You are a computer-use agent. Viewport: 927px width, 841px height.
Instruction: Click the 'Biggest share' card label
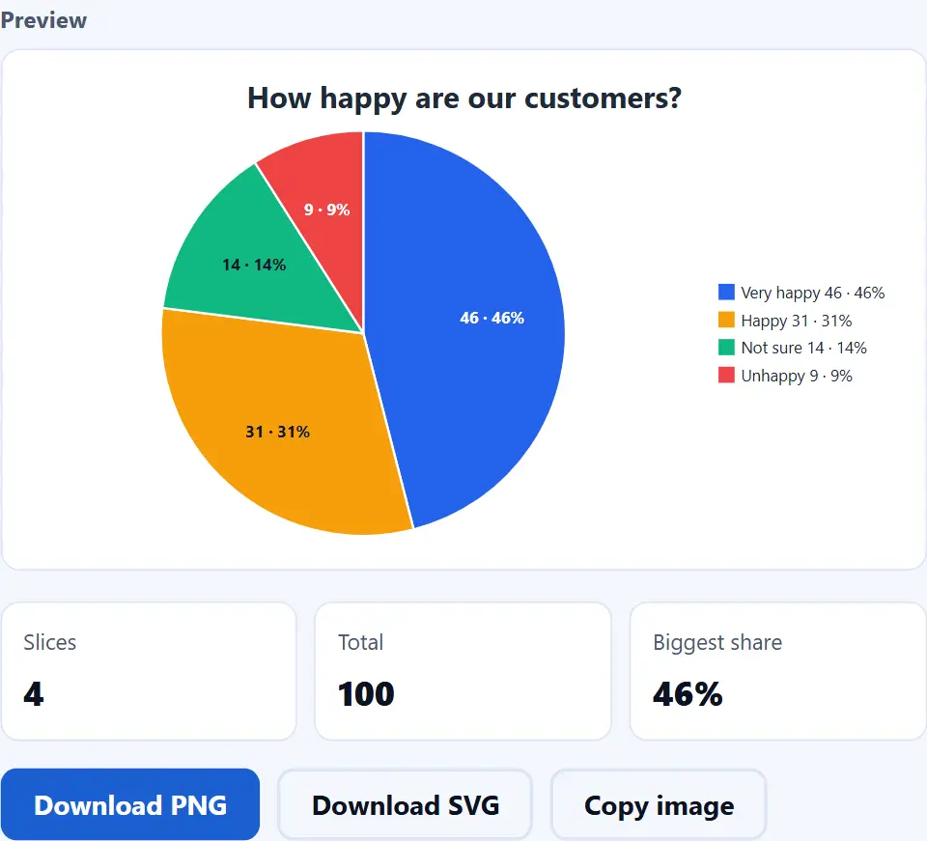coord(717,643)
